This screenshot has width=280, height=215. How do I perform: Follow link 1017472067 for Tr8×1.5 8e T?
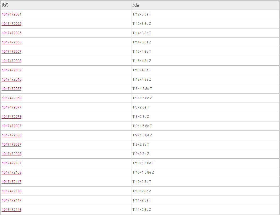coord(12,89)
